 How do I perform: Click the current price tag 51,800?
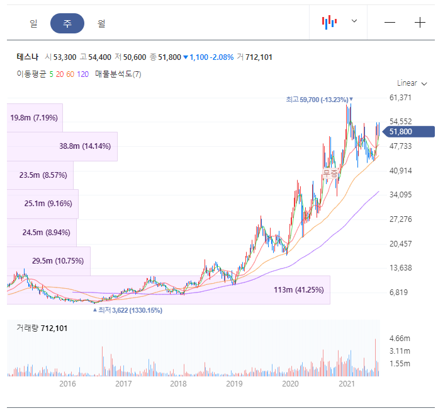(408, 132)
